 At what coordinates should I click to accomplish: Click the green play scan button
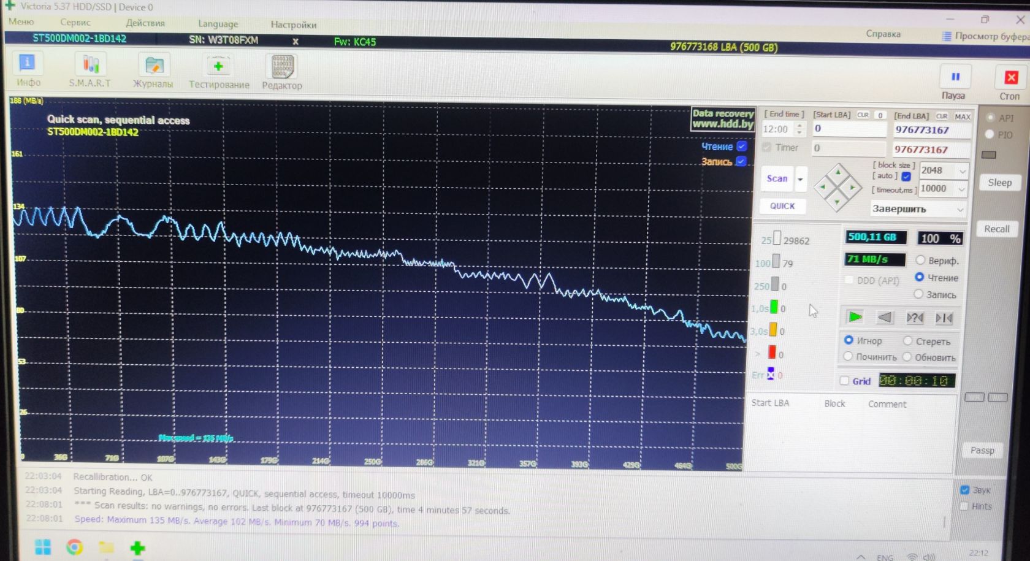[x=855, y=317]
